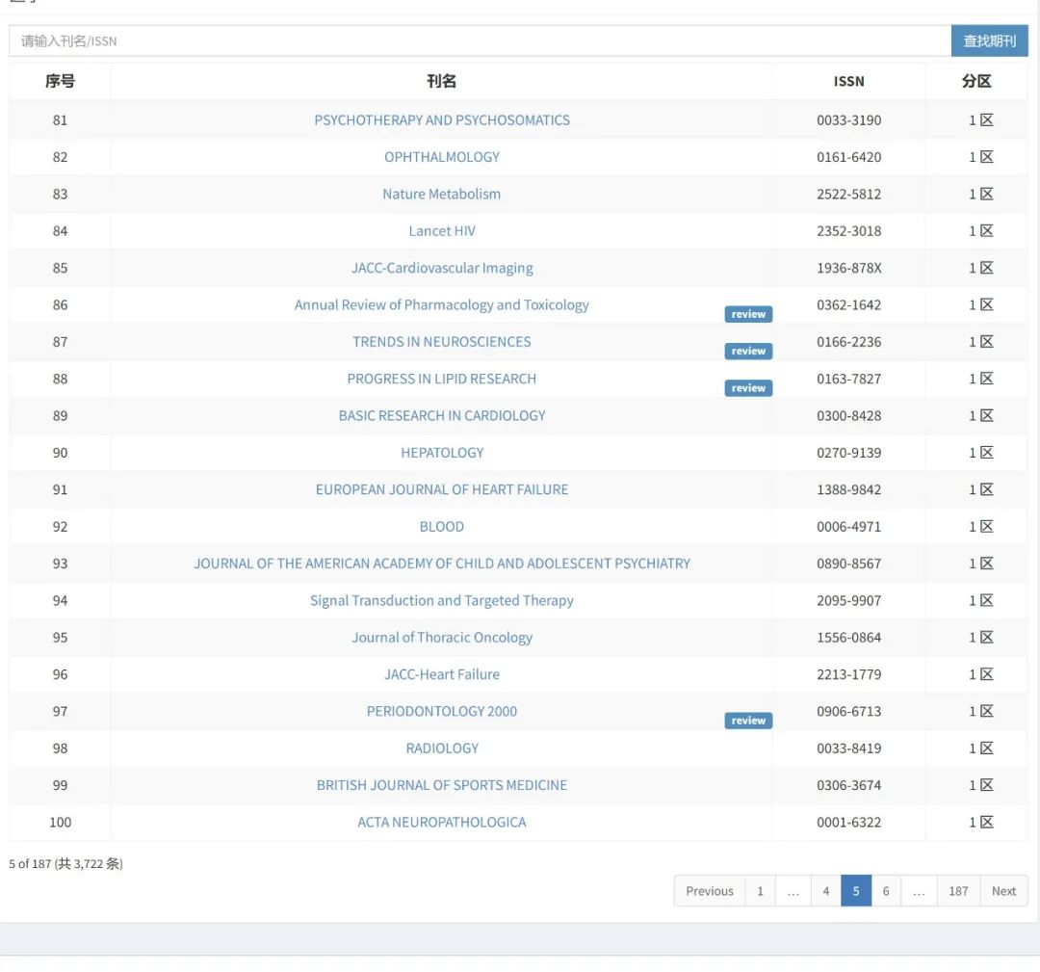Open the Nature Metabolism journal link
This screenshot has width=1040, height=972.
tap(441, 194)
